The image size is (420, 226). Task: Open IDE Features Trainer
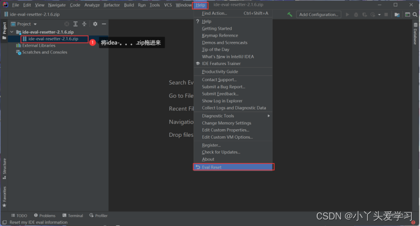(x=233, y=64)
